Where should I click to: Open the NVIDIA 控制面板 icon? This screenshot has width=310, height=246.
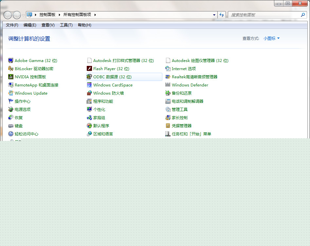click(10, 77)
